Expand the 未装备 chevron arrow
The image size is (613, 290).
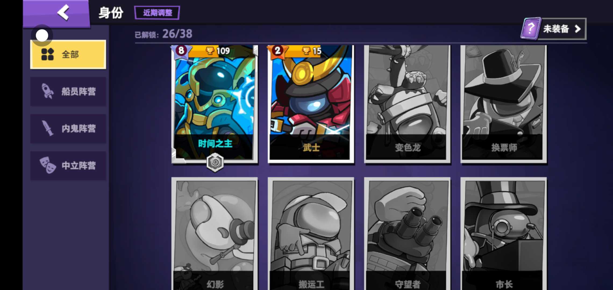(578, 29)
